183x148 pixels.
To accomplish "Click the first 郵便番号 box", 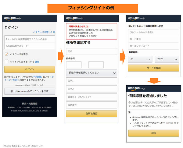I will point(74,65).
